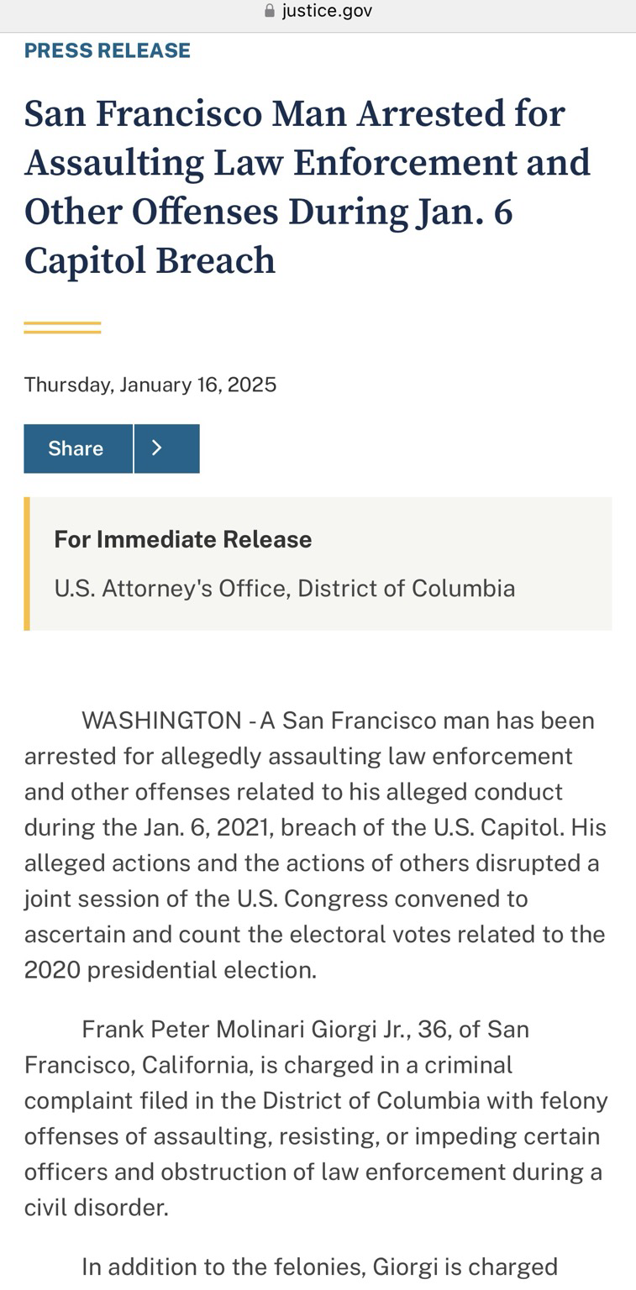
Task: Select the San Francisco Man Arrested headline
Action: point(307,186)
